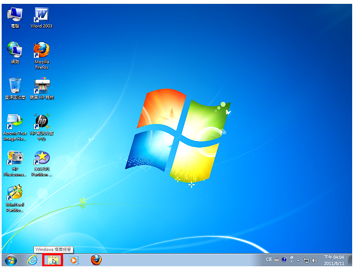
Task: Show hidden tray icons arrow
Action: coord(298,261)
